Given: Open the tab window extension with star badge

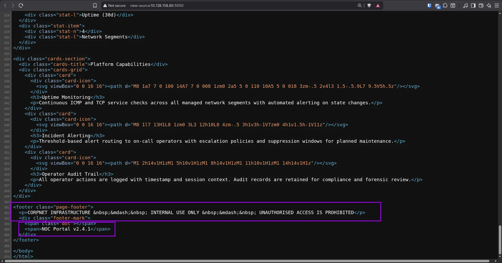Looking at the screenshot, I should pos(437,6).
